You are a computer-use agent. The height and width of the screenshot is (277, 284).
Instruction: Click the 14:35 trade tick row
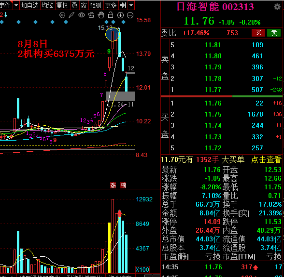click(x=221, y=267)
